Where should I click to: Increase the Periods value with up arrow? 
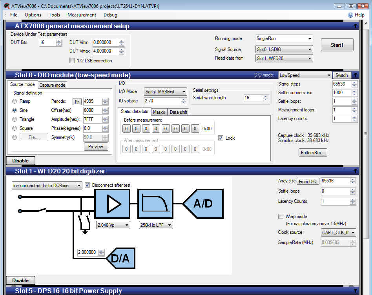pos(105,100)
